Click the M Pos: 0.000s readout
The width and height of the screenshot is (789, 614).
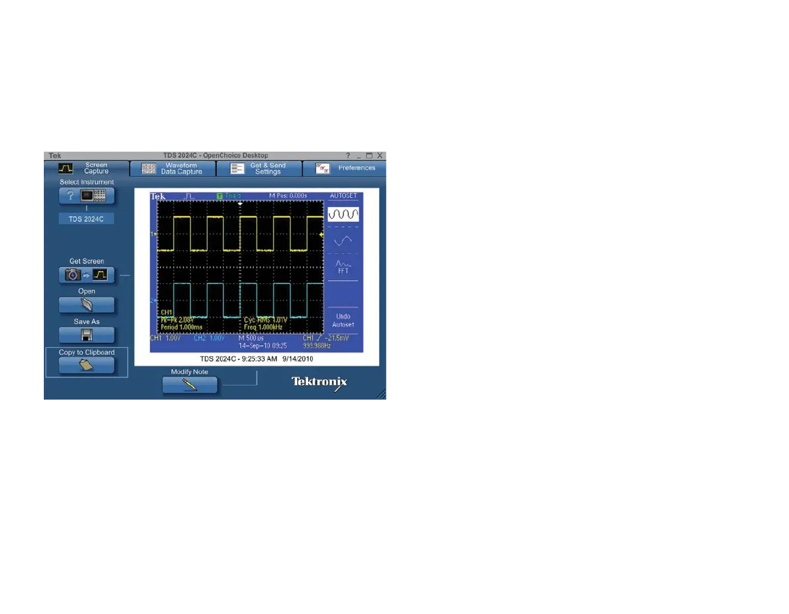pyautogui.click(x=288, y=196)
